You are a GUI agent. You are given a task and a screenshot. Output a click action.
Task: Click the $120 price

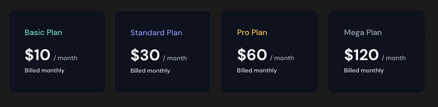click(361, 55)
